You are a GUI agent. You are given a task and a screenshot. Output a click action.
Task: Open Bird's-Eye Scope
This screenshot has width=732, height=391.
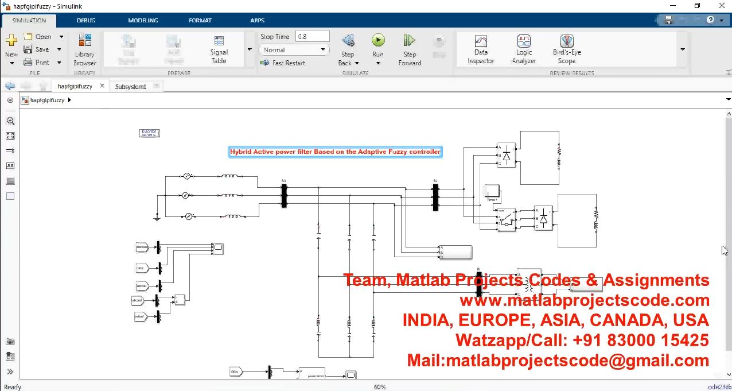tap(567, 49)
